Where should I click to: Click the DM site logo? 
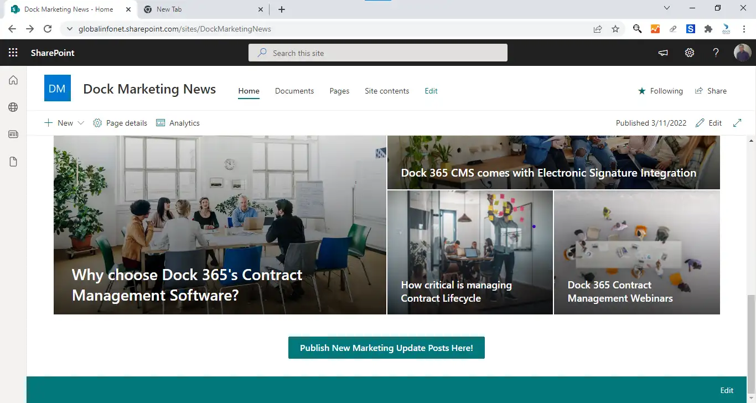tap(58, 88)
